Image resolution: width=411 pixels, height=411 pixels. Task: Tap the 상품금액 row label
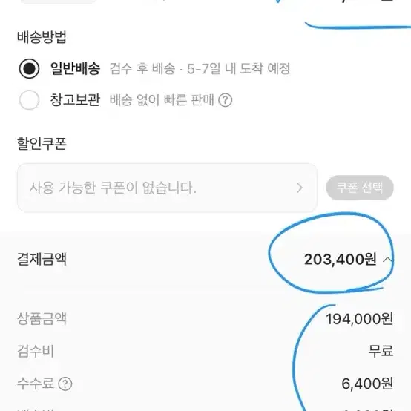coord(42,319)
